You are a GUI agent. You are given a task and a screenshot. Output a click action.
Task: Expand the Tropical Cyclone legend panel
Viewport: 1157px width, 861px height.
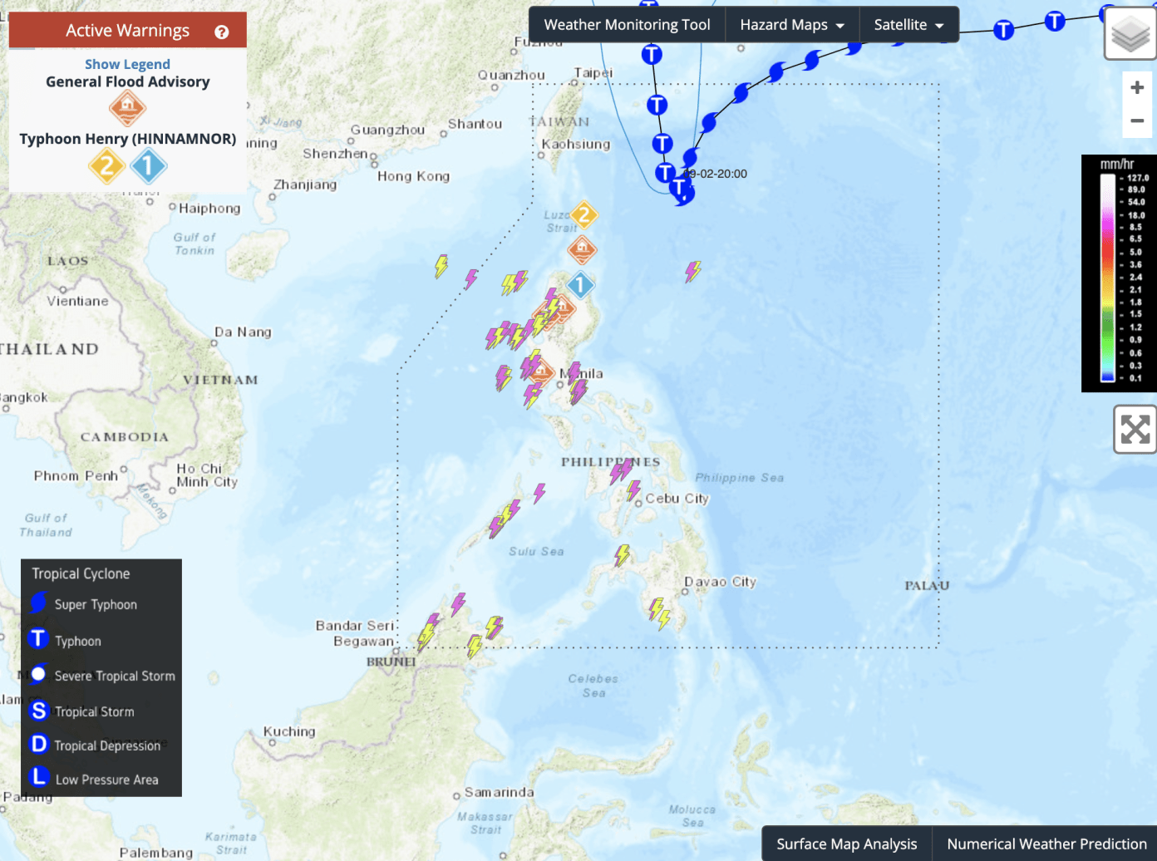81,573
